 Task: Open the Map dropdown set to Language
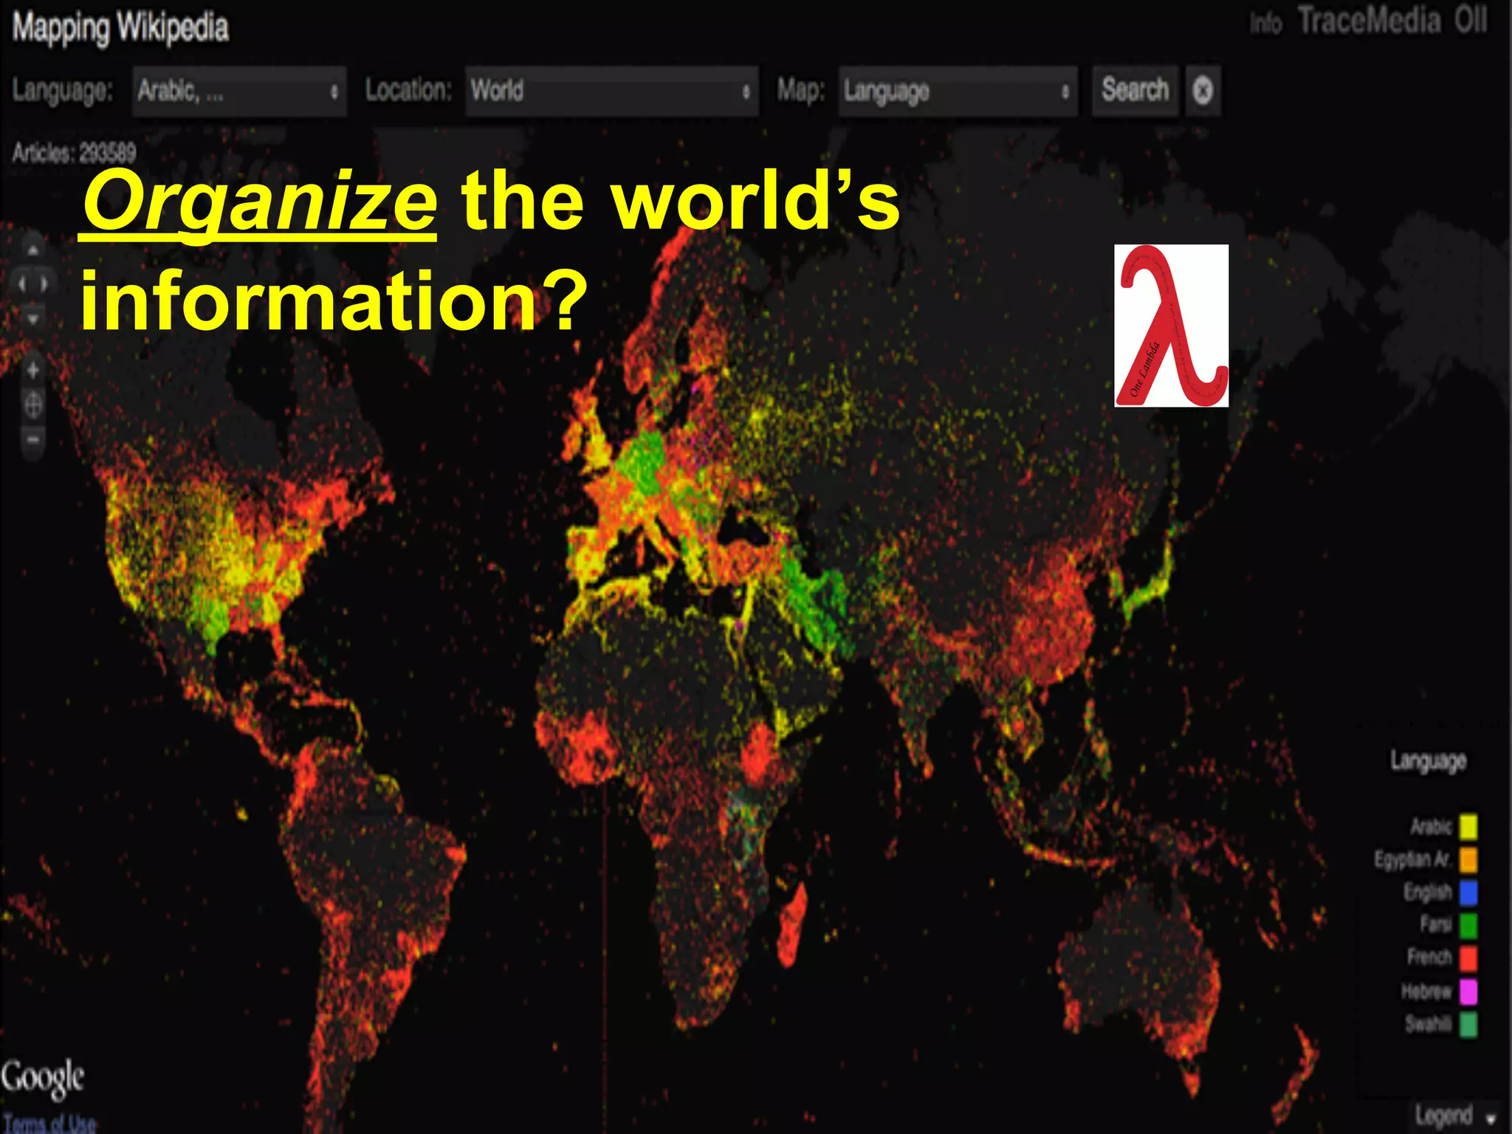coord(958,91)
